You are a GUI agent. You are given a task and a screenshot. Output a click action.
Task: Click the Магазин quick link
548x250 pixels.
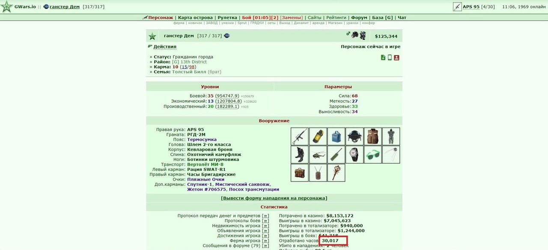click(x=335, y=23)
